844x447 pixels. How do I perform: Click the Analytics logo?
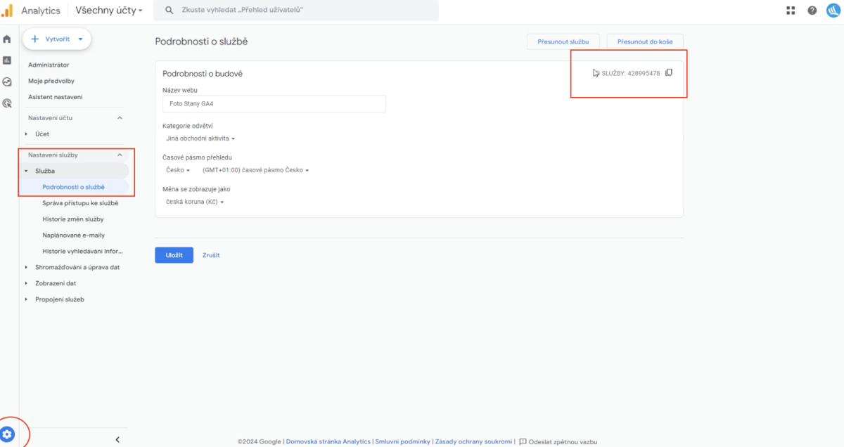(8, 11)
